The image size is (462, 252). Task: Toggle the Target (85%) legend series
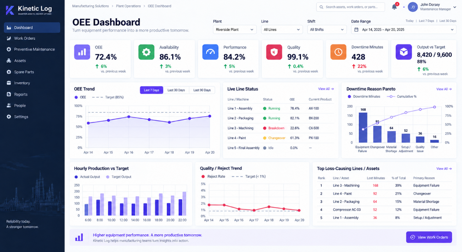tap(108, 97)
